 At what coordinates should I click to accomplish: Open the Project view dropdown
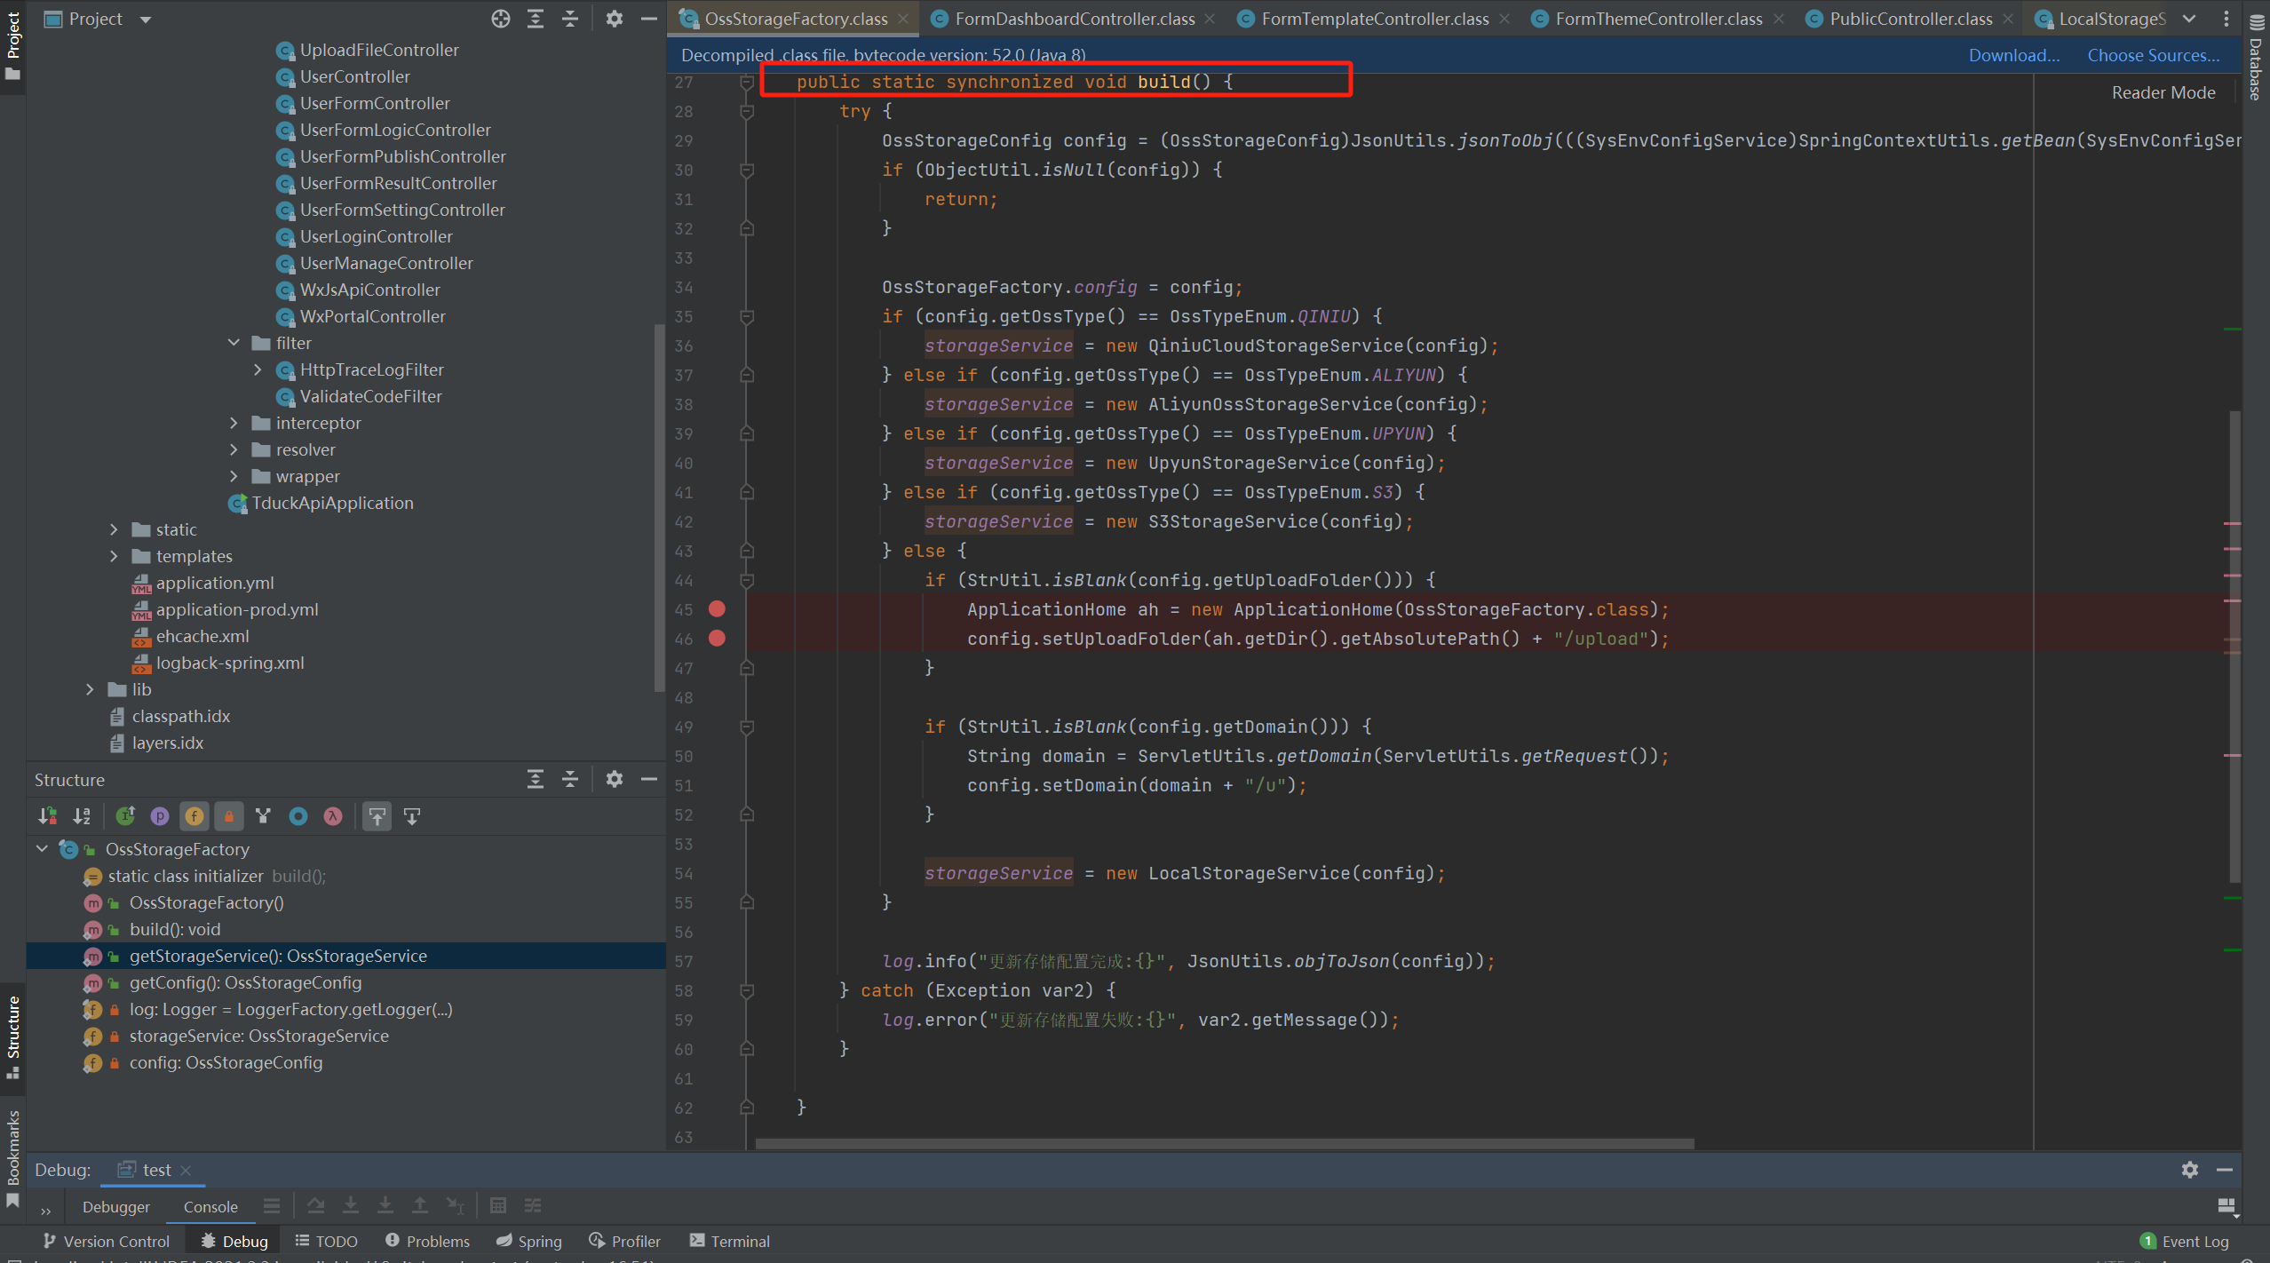click(146, 20)
